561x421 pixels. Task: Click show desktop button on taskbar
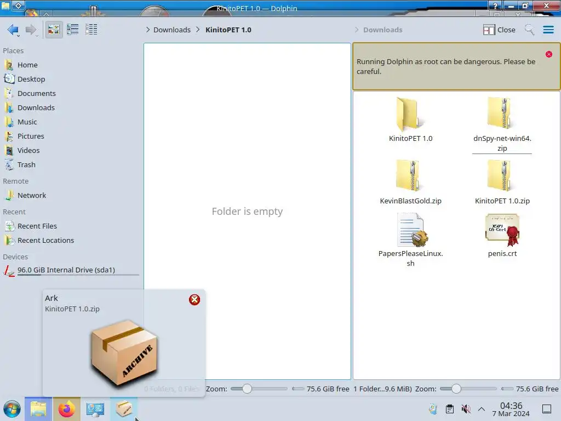(x=547, y=409)
